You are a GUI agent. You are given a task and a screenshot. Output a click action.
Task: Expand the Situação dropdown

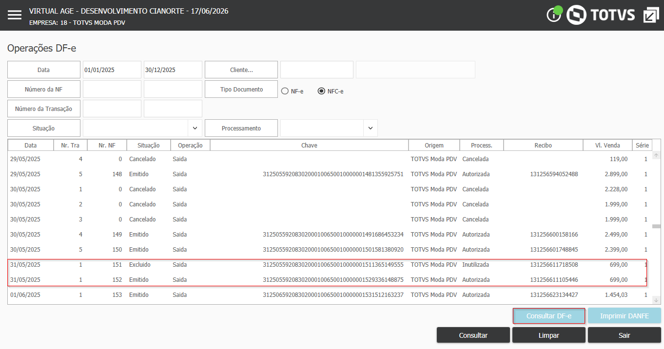195,128
